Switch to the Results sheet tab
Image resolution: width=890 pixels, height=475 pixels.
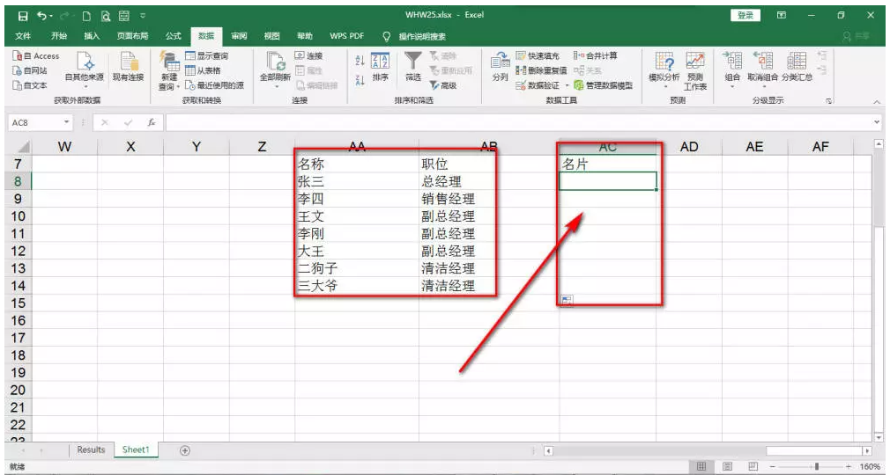tap(91, 450)
